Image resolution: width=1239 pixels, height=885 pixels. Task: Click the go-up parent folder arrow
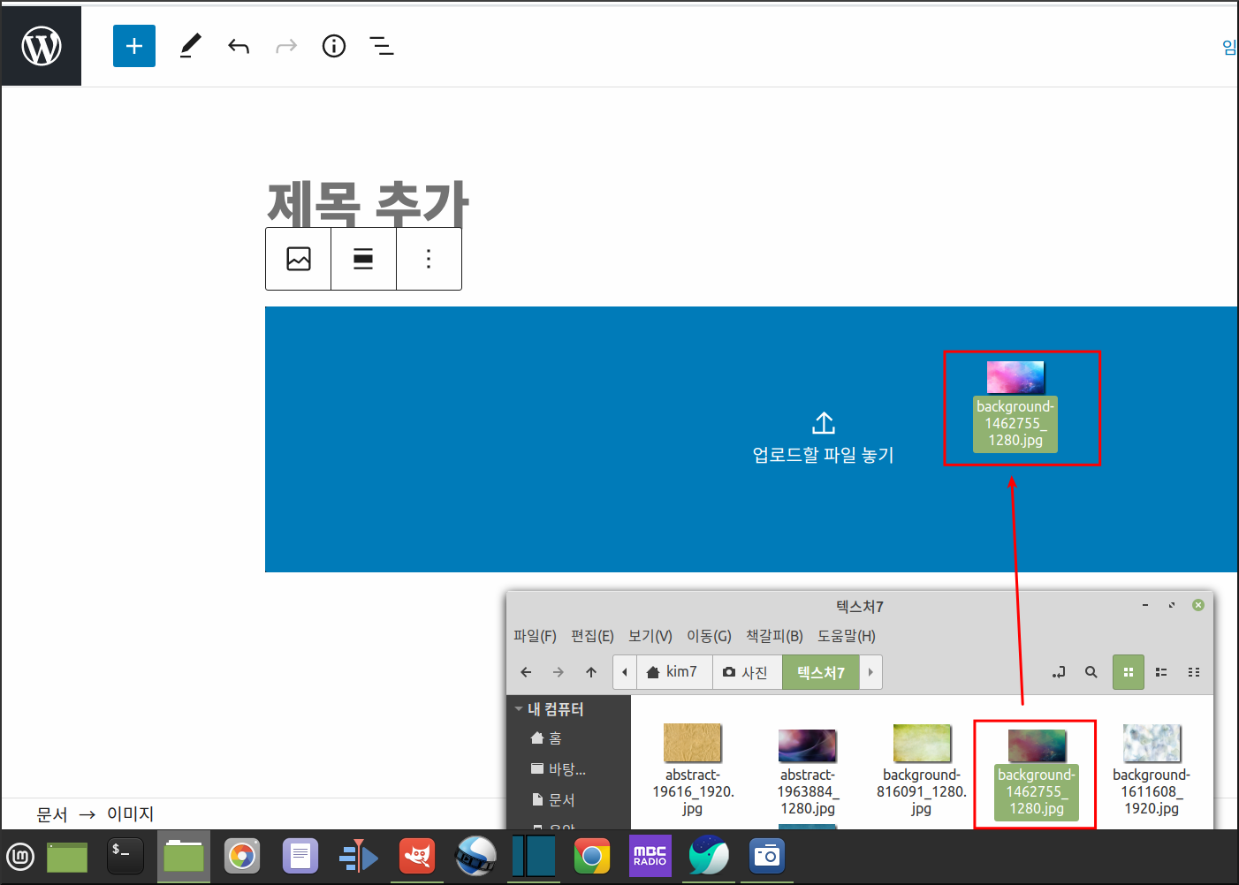590,672
